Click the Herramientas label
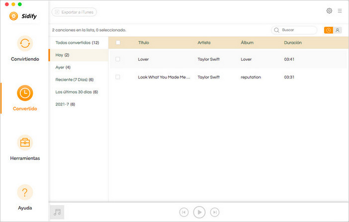The height and width of the screenshot is (222, 349). 25,158
